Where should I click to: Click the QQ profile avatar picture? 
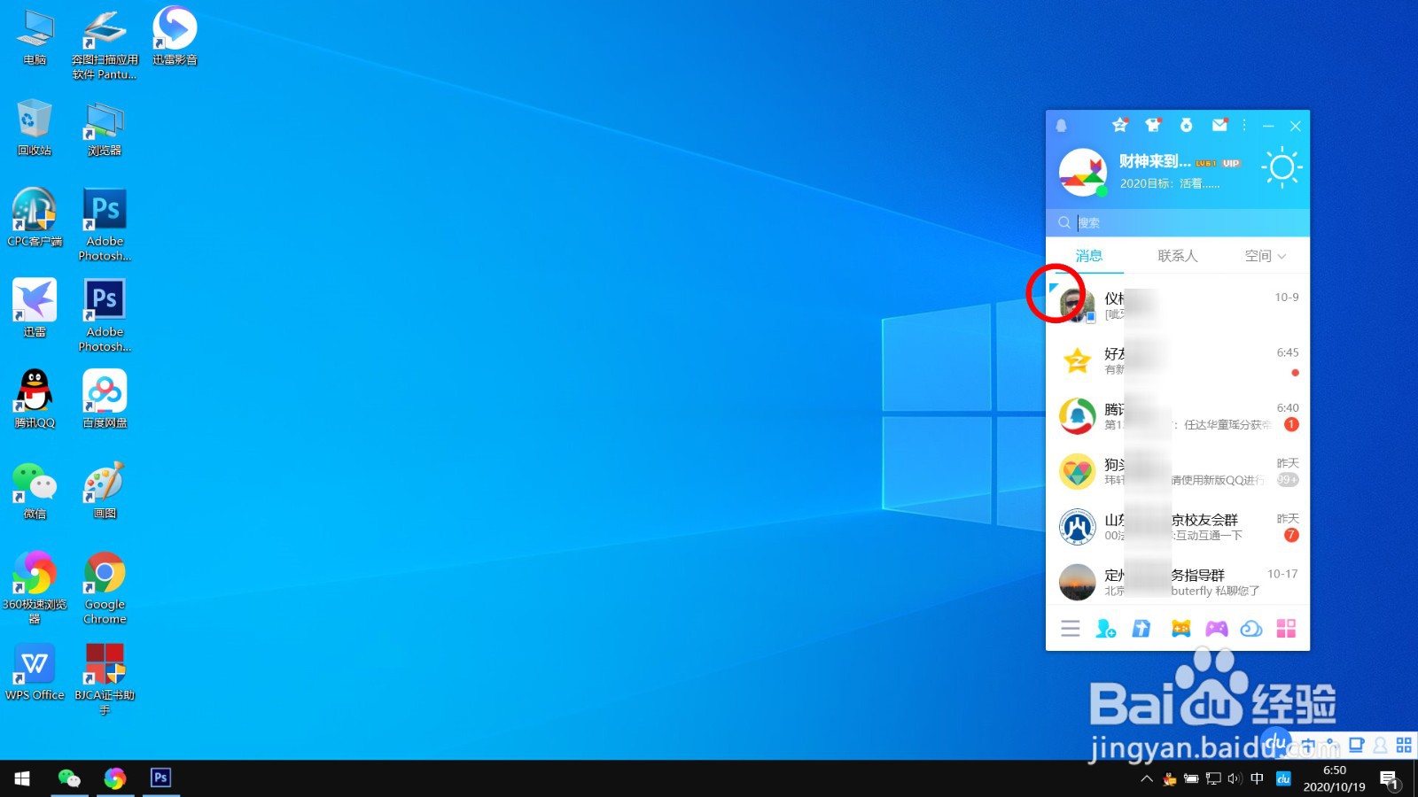click(1082, 172)
